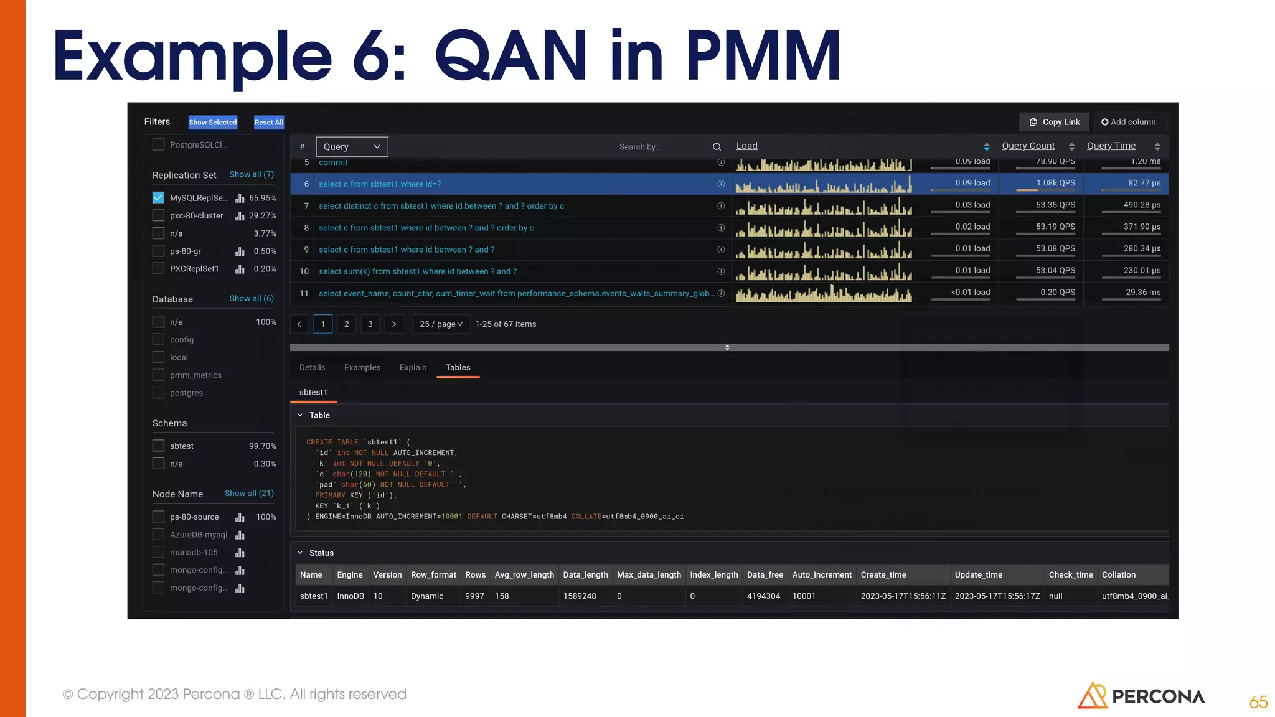
Task: Open info icon for event_name query row 11
Action: [x=721, y=293]
